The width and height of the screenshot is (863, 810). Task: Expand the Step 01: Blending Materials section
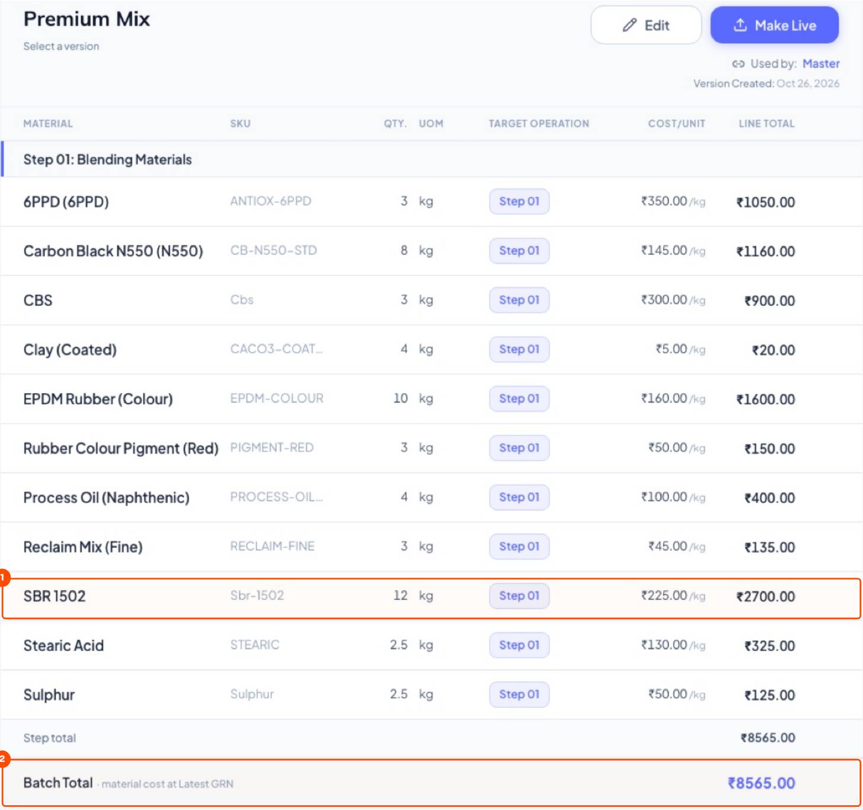click(107, 160)
